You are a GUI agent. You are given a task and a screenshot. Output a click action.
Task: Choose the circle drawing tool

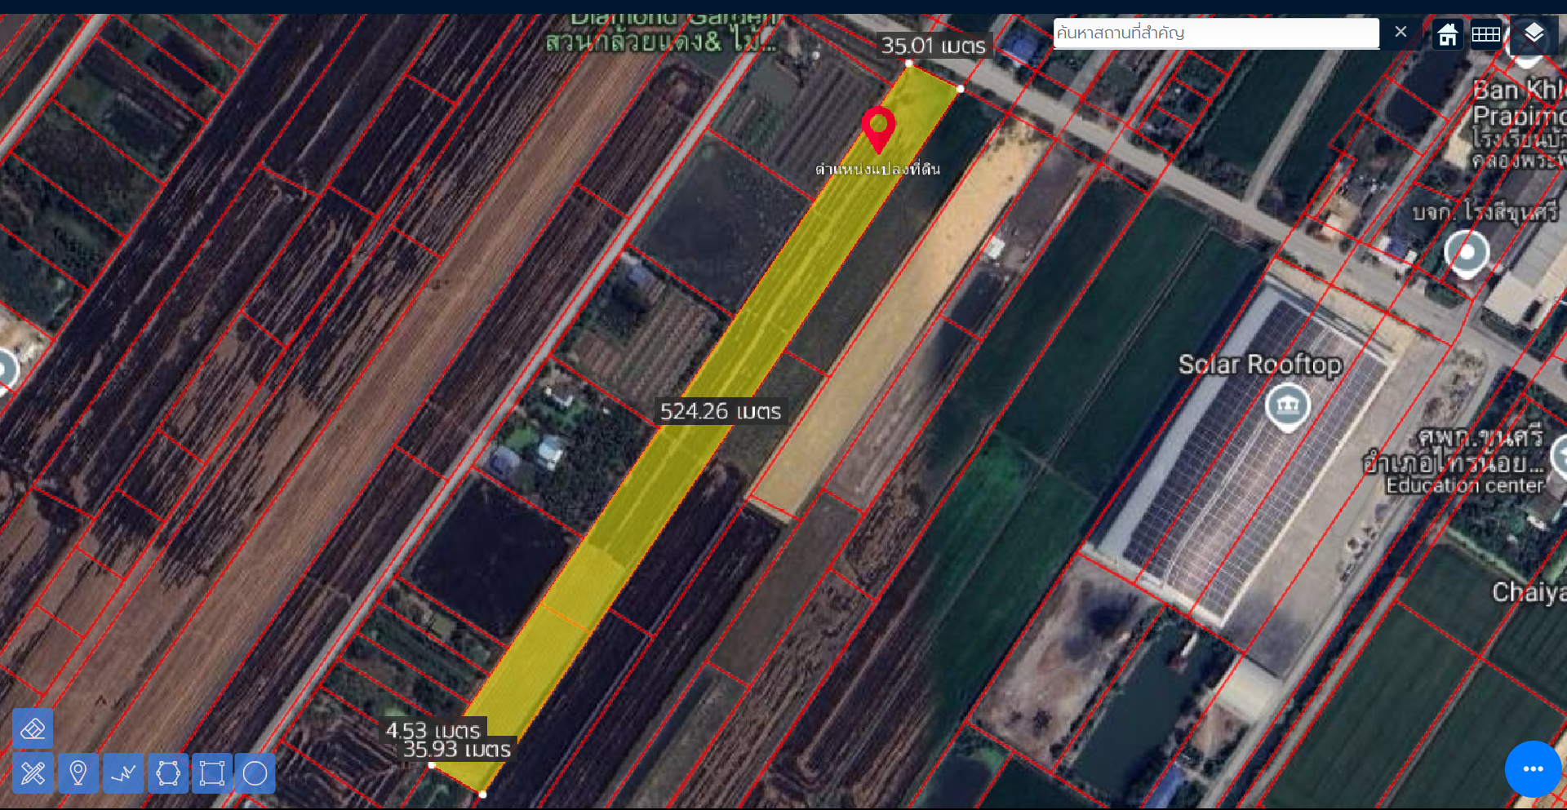tap(255, 772)
